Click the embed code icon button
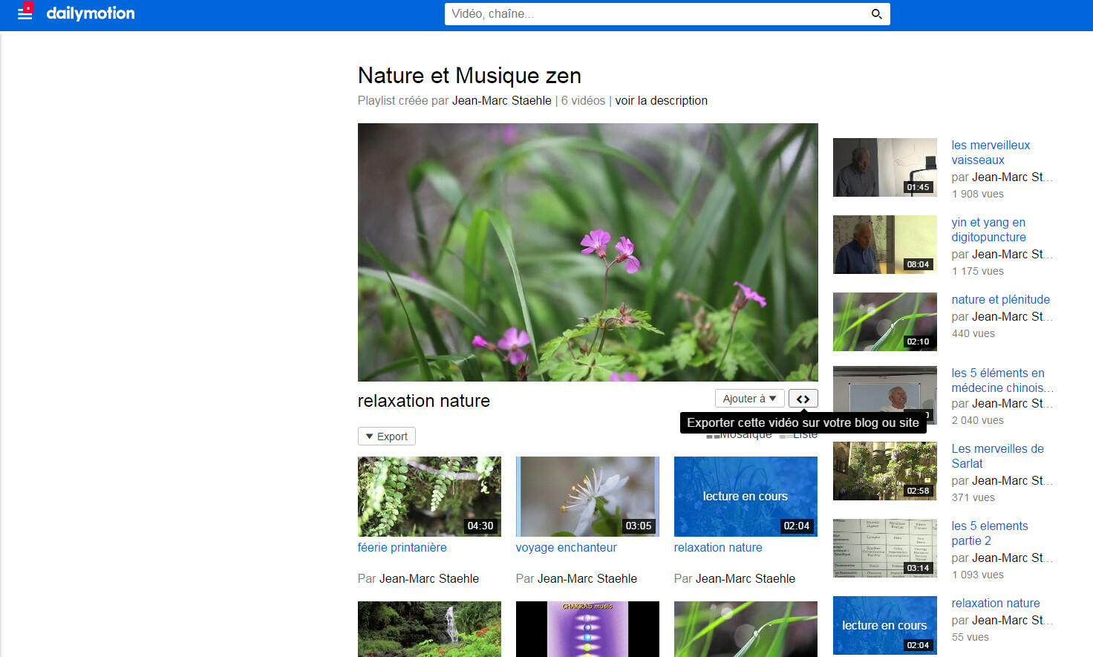 click(x=803, y=399)
